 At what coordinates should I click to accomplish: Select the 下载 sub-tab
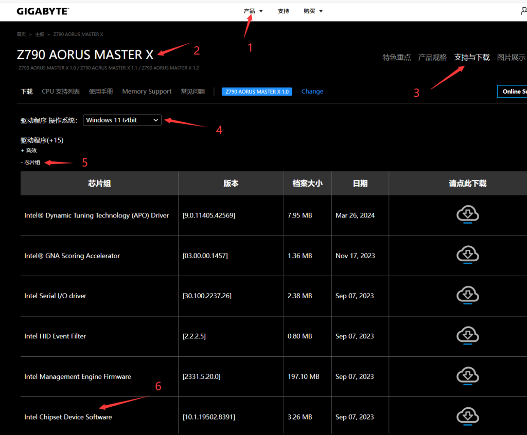pyautogui.click(x=27, y=92)
